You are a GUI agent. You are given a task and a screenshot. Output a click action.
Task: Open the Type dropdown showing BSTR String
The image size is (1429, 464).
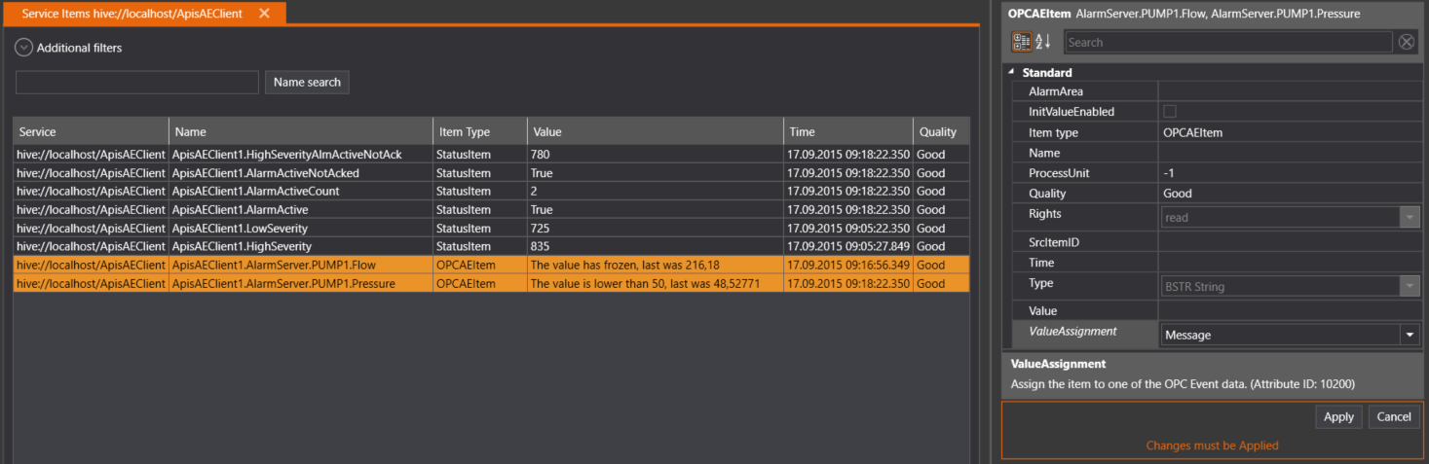point(1409,287)
